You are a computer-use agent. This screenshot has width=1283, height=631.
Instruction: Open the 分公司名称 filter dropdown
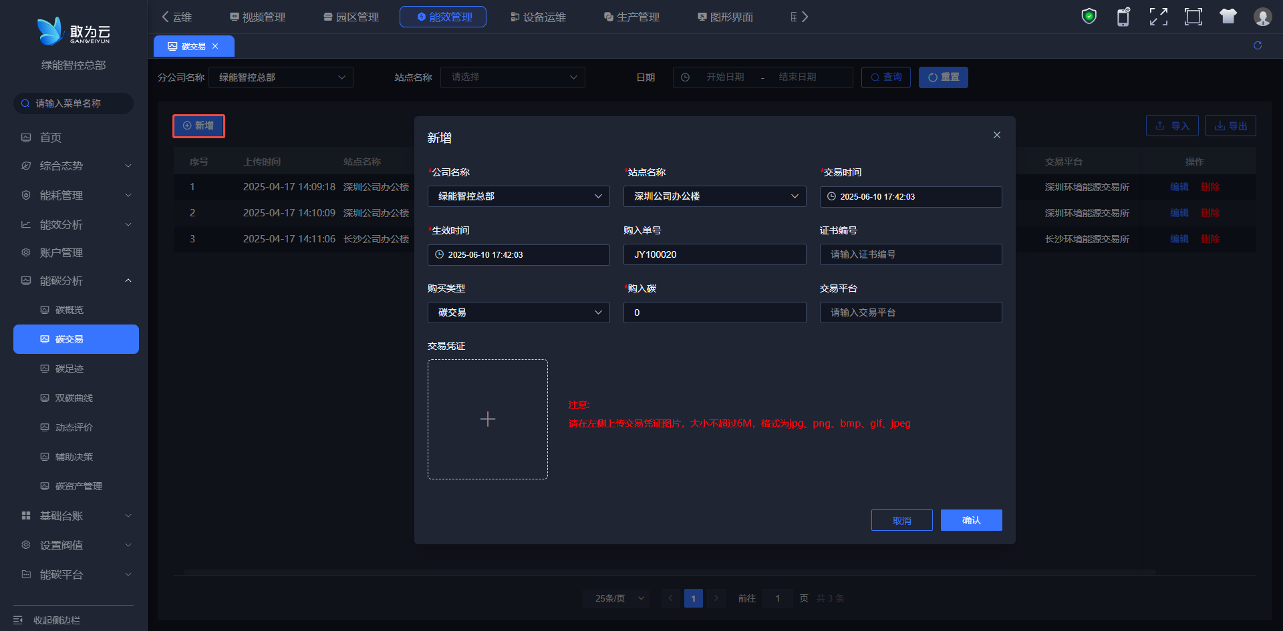tap(281, 77)
